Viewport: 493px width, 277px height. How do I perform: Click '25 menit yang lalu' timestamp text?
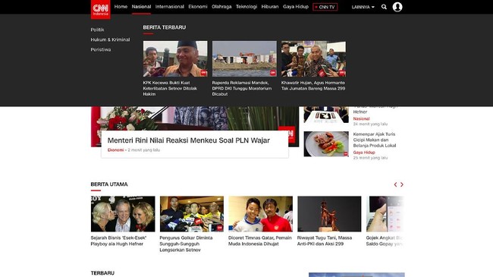(370, 158)
